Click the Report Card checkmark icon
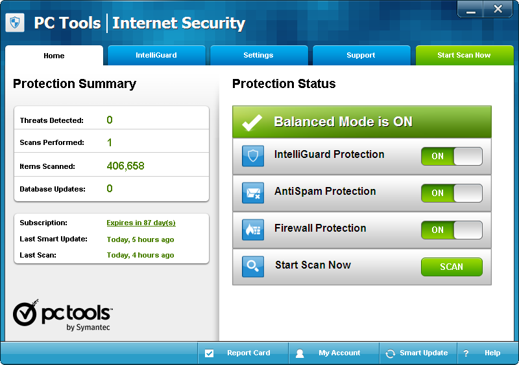This screenshot has width=519, height=365. 209,353
